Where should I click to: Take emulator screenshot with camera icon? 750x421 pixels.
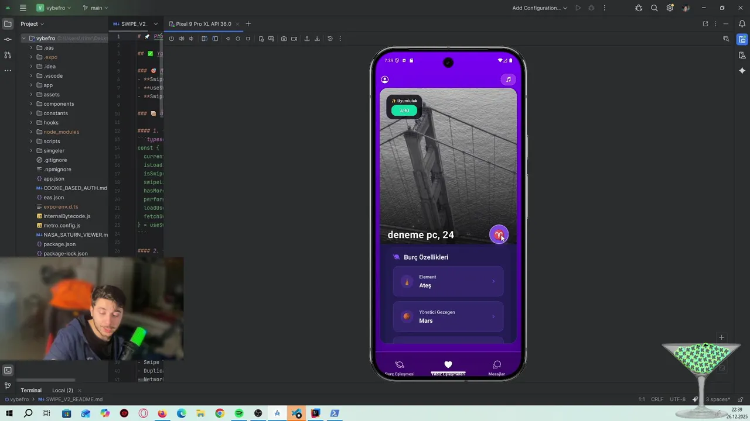tap(284, 39)
